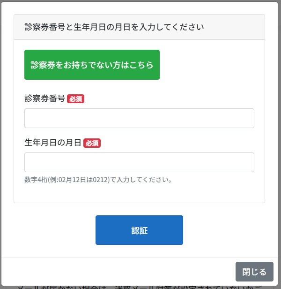281x289 pixels.
Task: Close the dialog with 閉じる button
Action: click(x=254, y=272)
